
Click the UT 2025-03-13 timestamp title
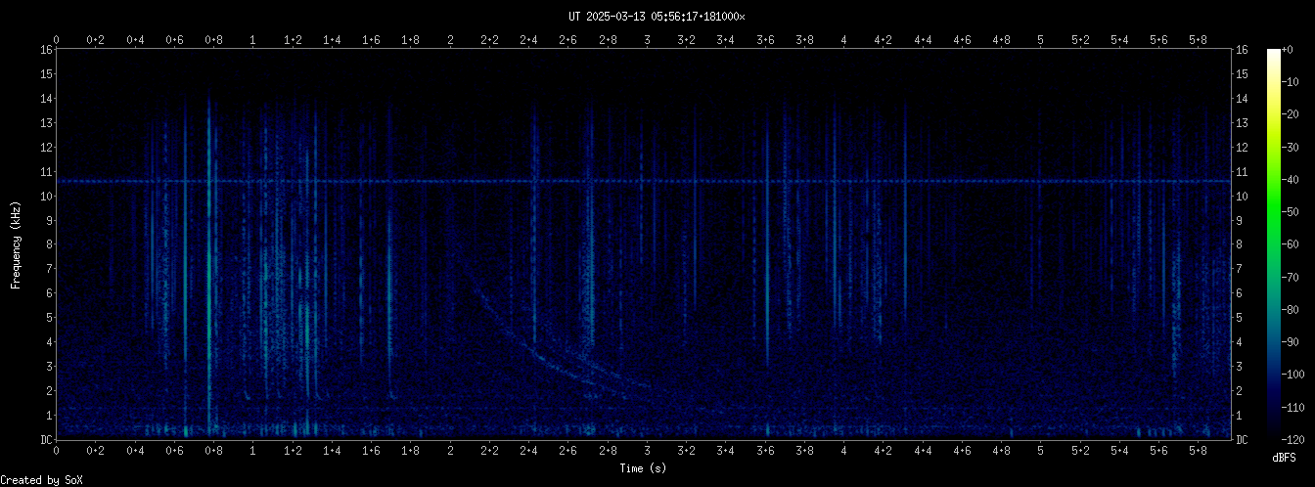[x=657, y=17]
